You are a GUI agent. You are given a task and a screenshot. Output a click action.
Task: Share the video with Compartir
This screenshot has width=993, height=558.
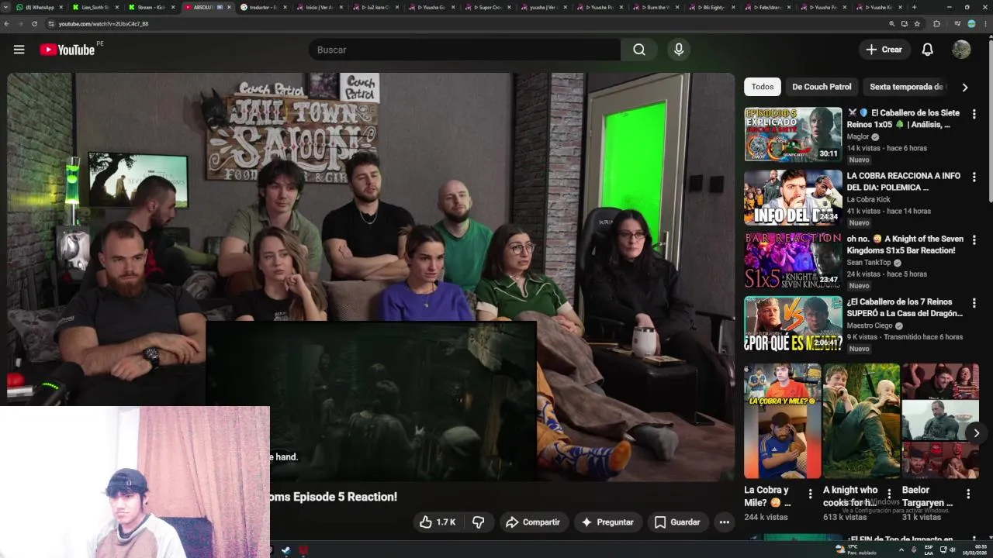tap(533, 522)
